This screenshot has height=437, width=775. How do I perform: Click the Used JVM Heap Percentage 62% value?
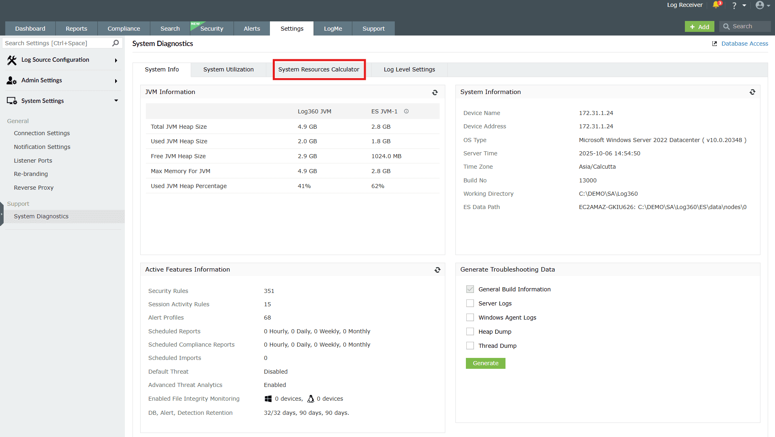coord(378,186)
